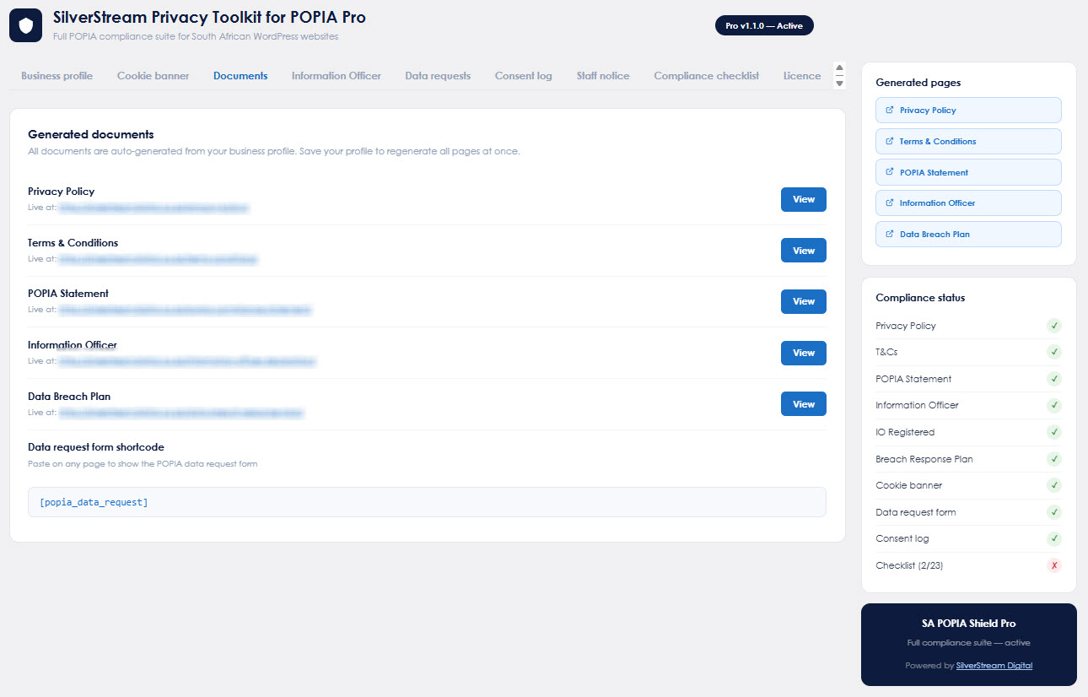
Task: Click the popia_data_request shortcode field
Action: point(427,502)
